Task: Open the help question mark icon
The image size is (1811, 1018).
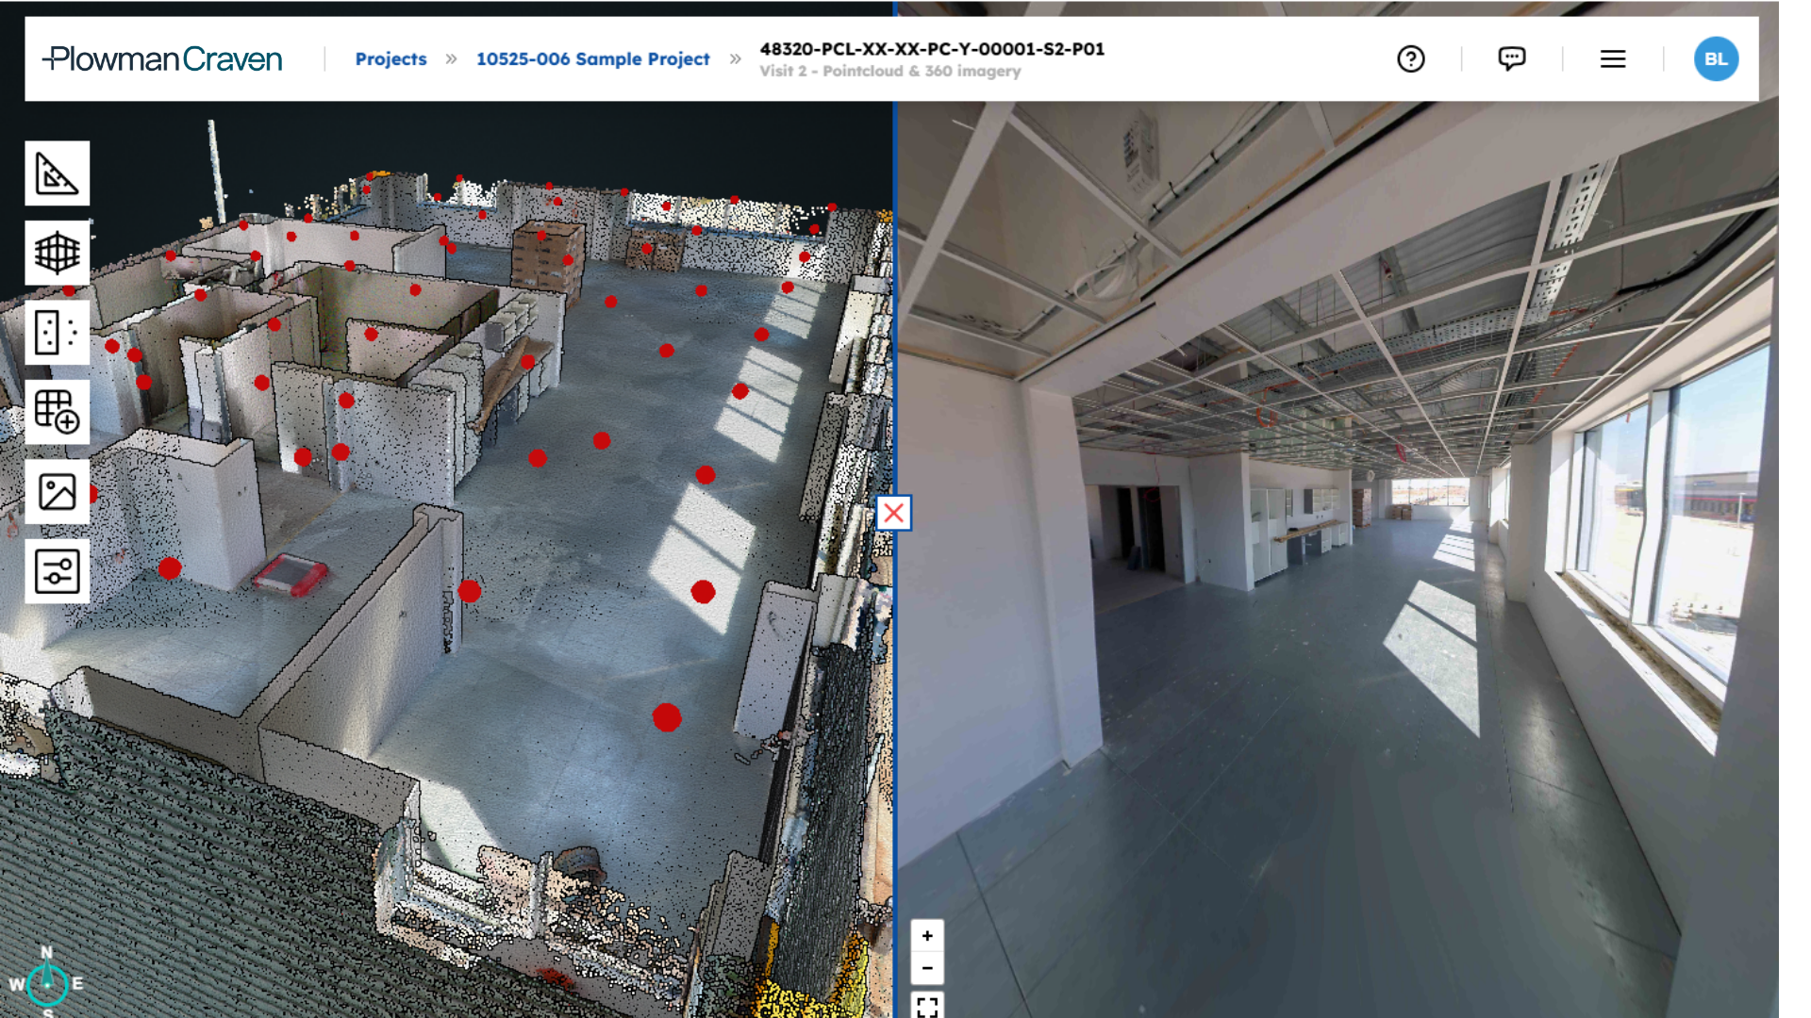Action: [x=1410, y=59]
